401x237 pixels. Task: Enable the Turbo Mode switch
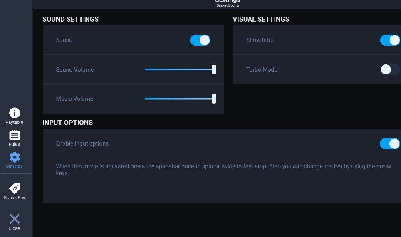point(390,69)
